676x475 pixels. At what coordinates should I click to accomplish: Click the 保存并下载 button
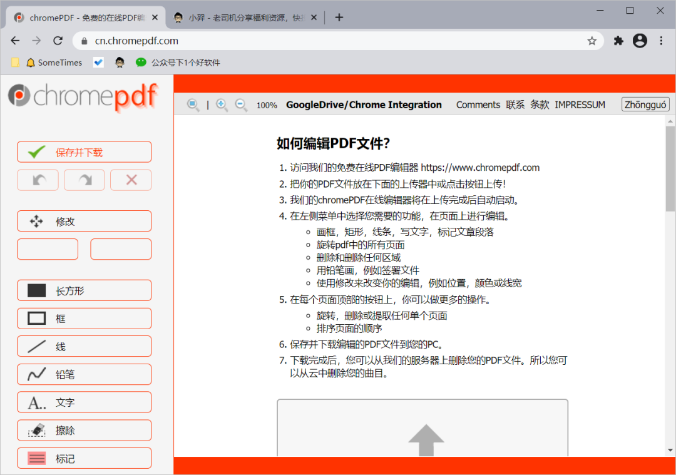(x=84, y=152)
